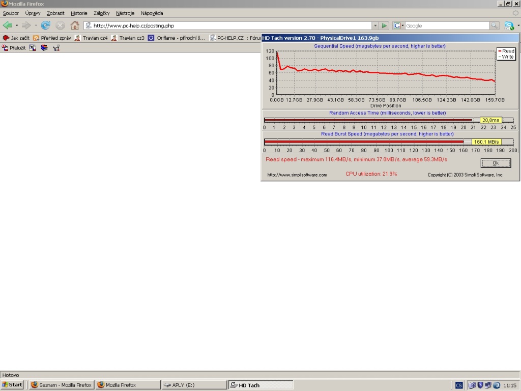This screenshot has width=521, height=391.
Task: Open the Záložky menu
Action: pos(102,13)
